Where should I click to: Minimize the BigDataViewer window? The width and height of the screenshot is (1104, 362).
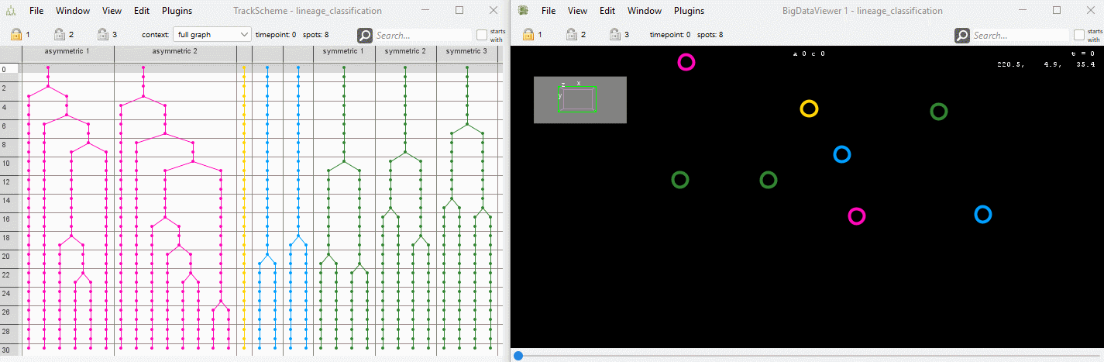point(1022,11)
